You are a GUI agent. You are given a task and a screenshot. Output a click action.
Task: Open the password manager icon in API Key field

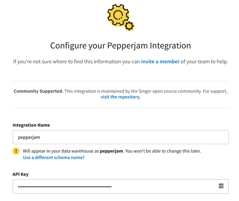click(x=221, y=186)
